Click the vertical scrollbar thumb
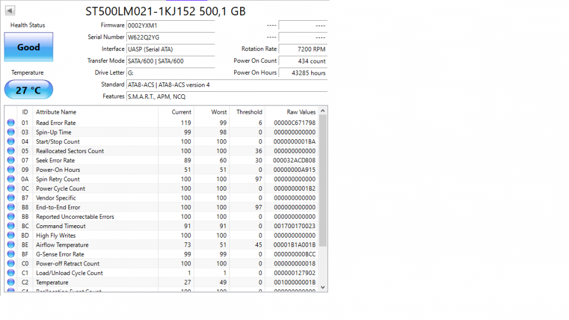 [x=322, y=181]
